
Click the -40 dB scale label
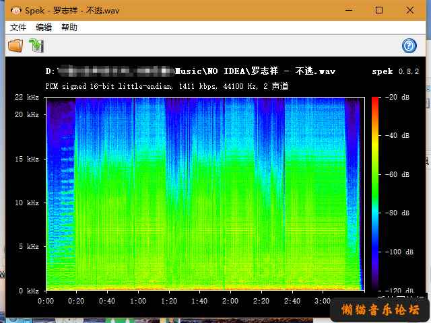point(397,135)
